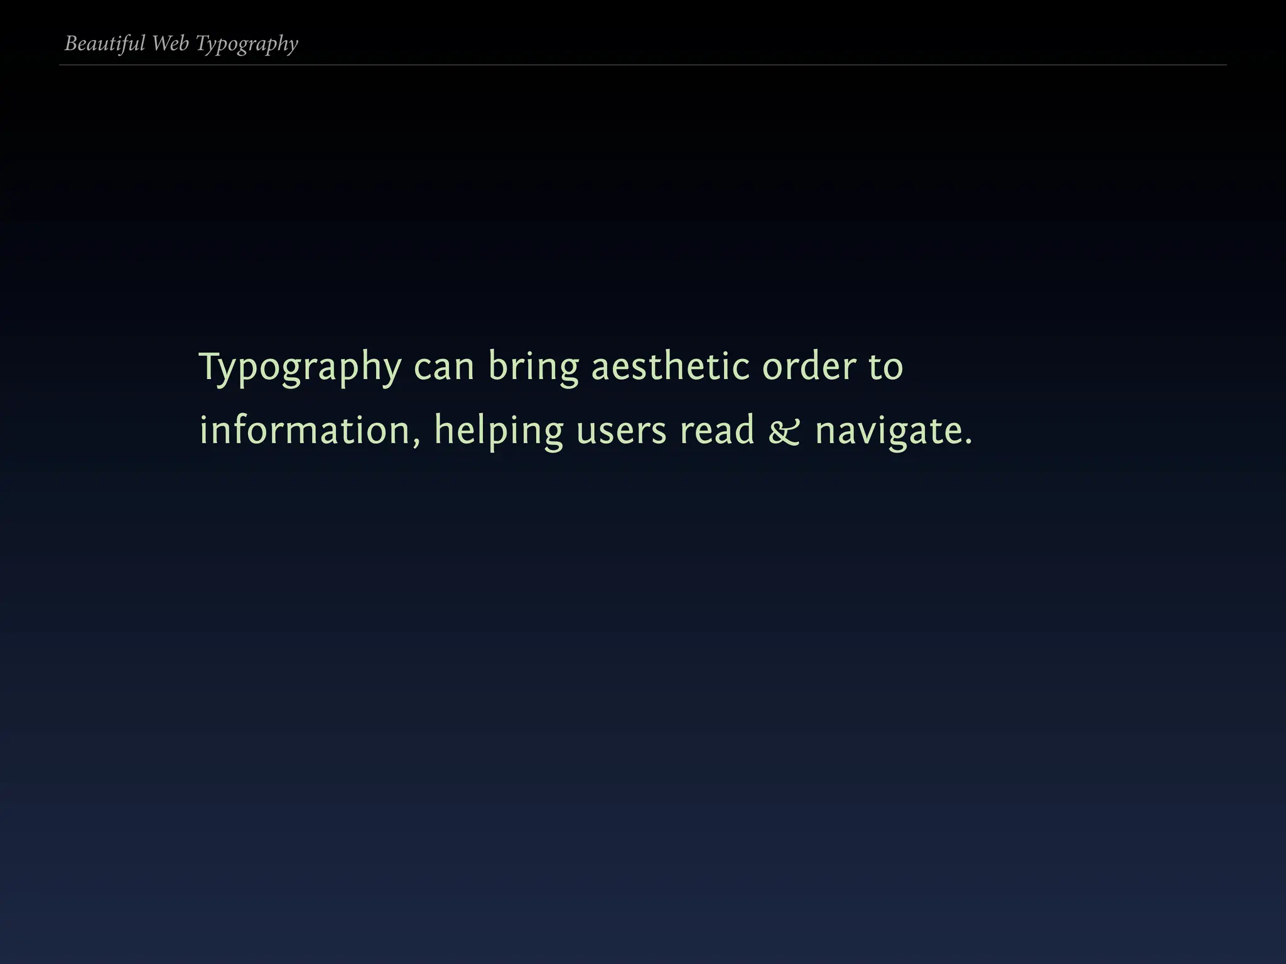This screenshot has height=964, width=1286.
Task: Click the 'Beautiful Web Typography' header title
Action: 181,44
